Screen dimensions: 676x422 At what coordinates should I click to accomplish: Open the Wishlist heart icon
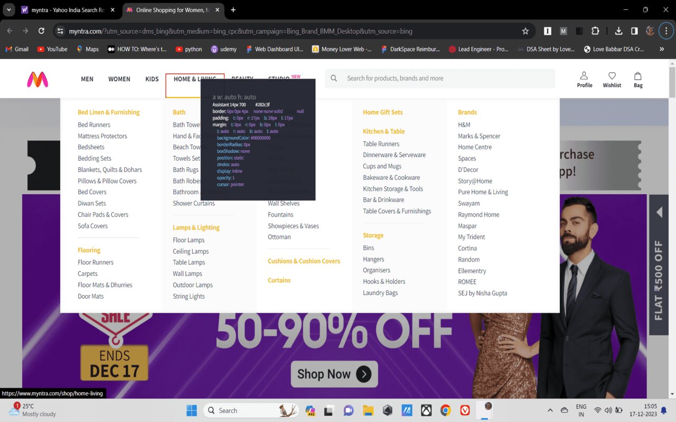coord(612,79)
